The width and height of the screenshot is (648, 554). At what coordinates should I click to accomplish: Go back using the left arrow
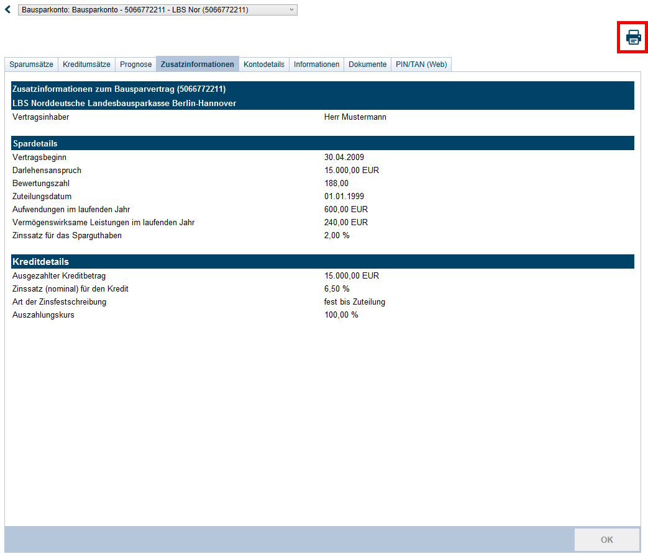8,10
